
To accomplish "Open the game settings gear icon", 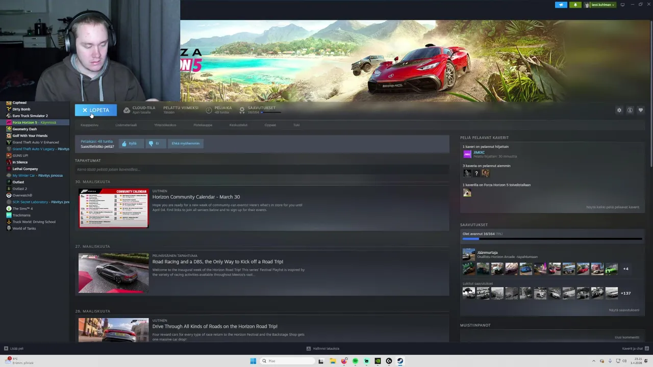I will point(619,110).
